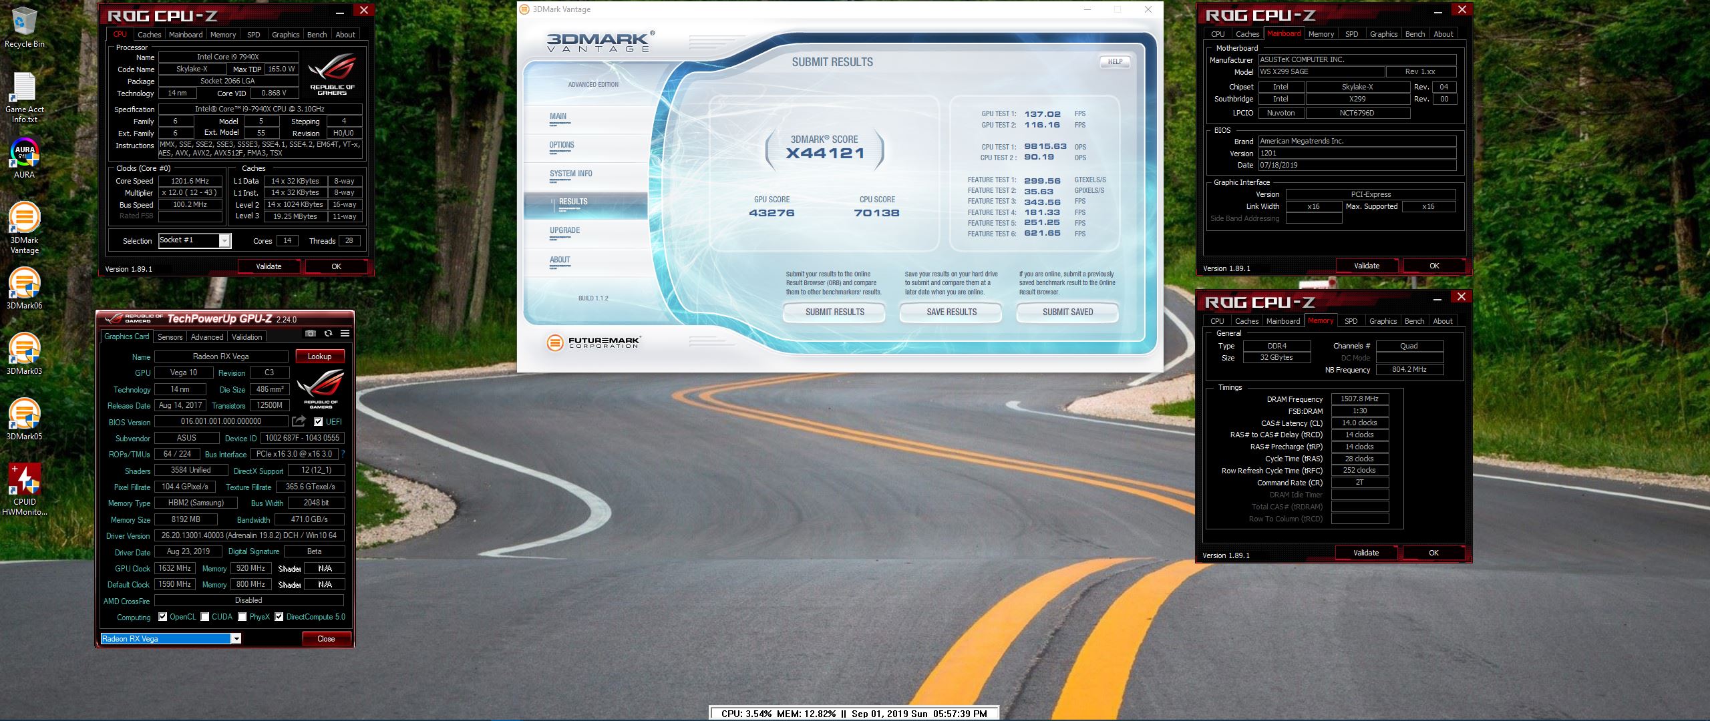This screenshot has width=1710, height=721.
Task: Click the X44121 3DMark score
Action: (825, 153)
